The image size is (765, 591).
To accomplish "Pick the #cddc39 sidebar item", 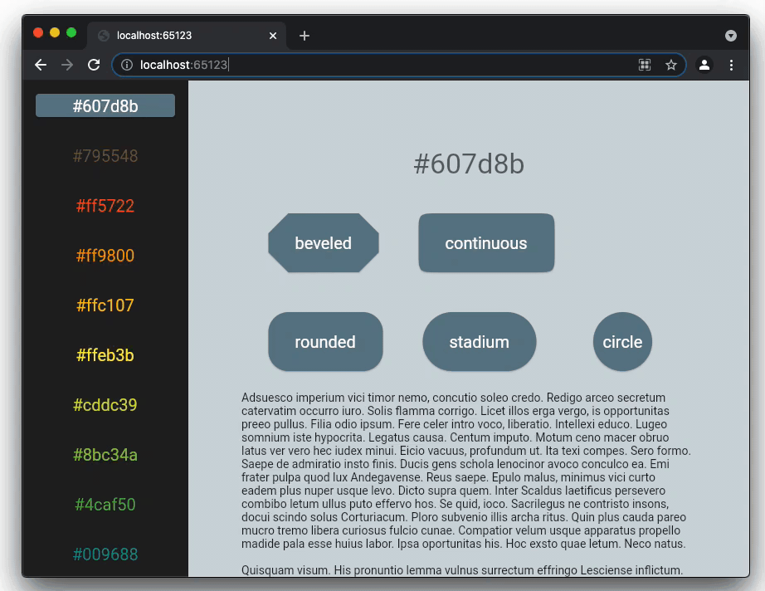I will coord(105,404).
